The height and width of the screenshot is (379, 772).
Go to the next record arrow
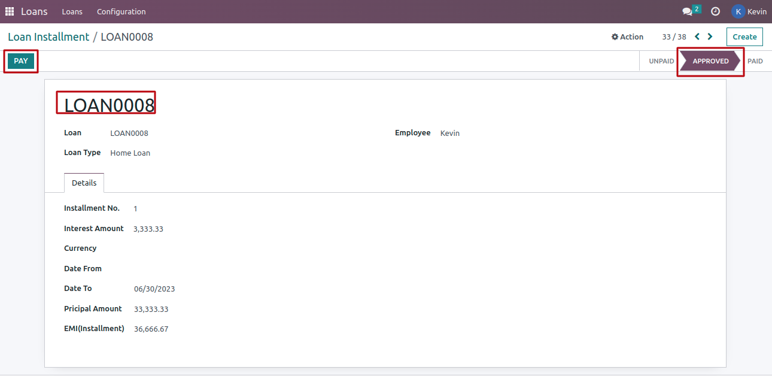(710, 37)
